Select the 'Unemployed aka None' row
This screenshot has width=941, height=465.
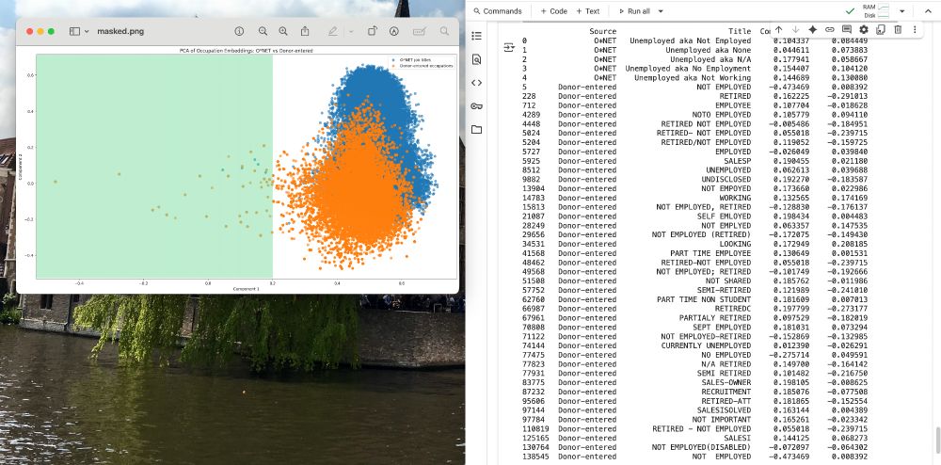point(695,50)
